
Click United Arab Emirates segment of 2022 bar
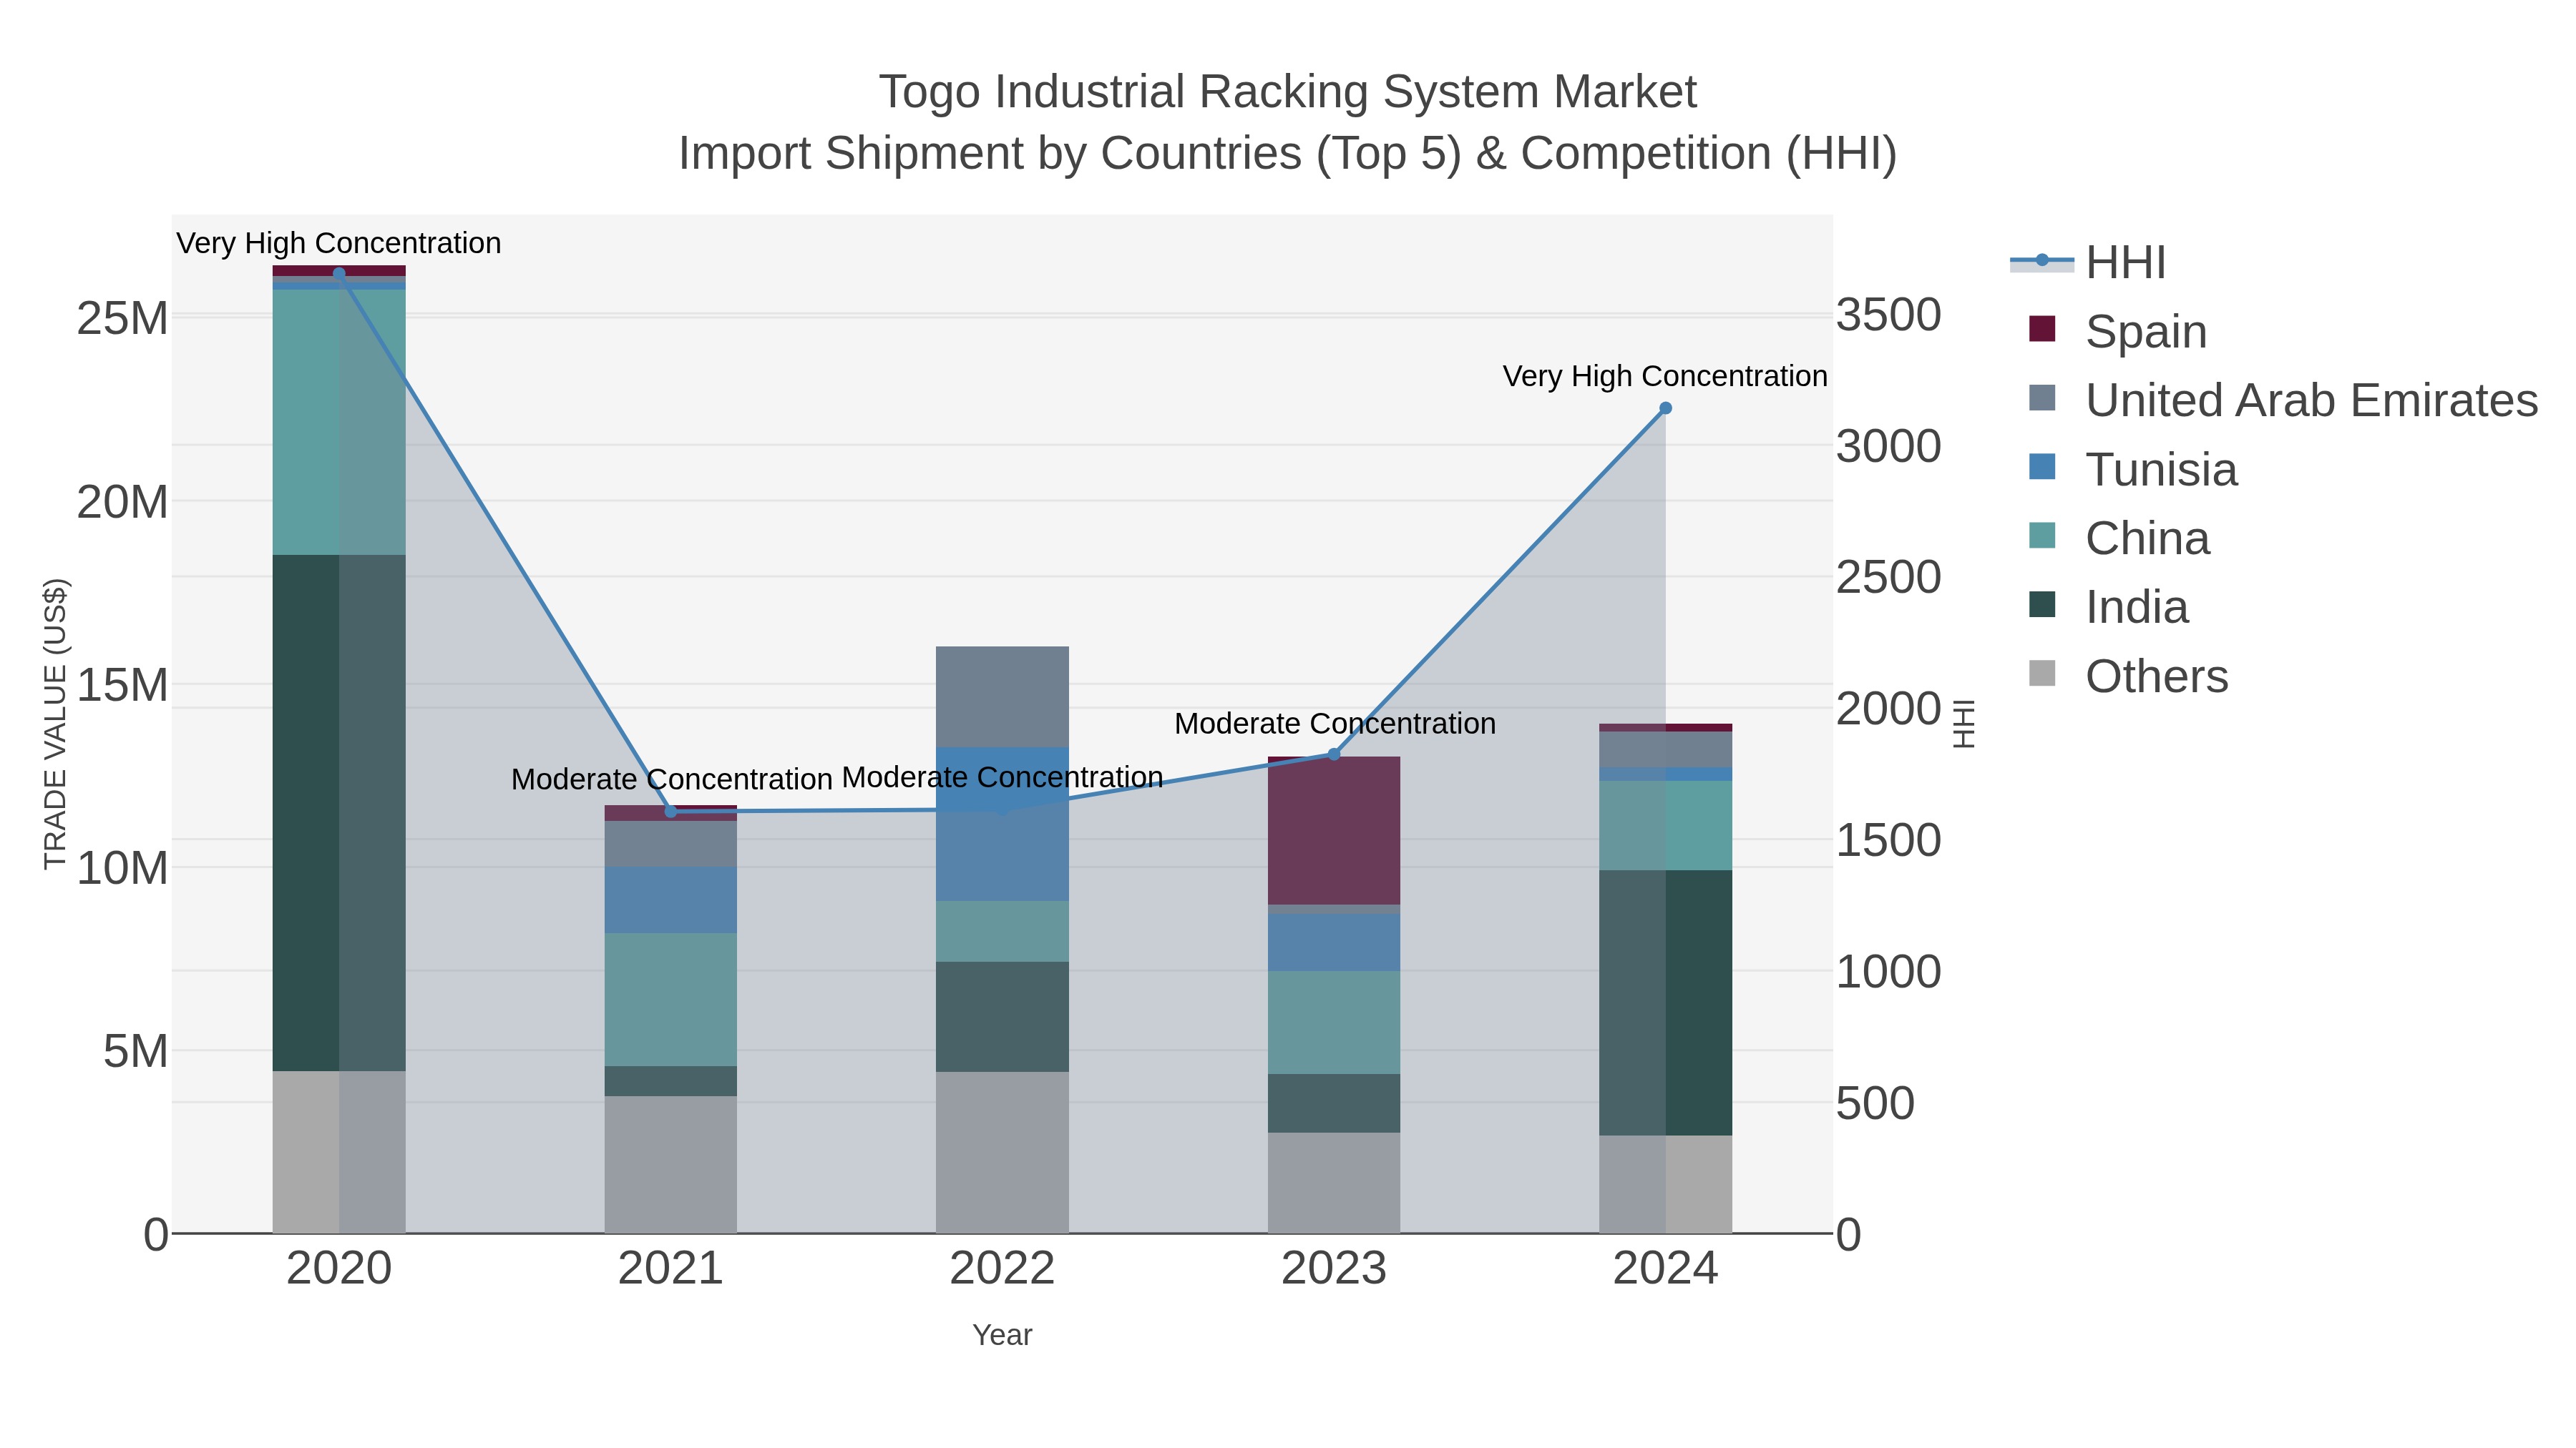(1003, 696)
